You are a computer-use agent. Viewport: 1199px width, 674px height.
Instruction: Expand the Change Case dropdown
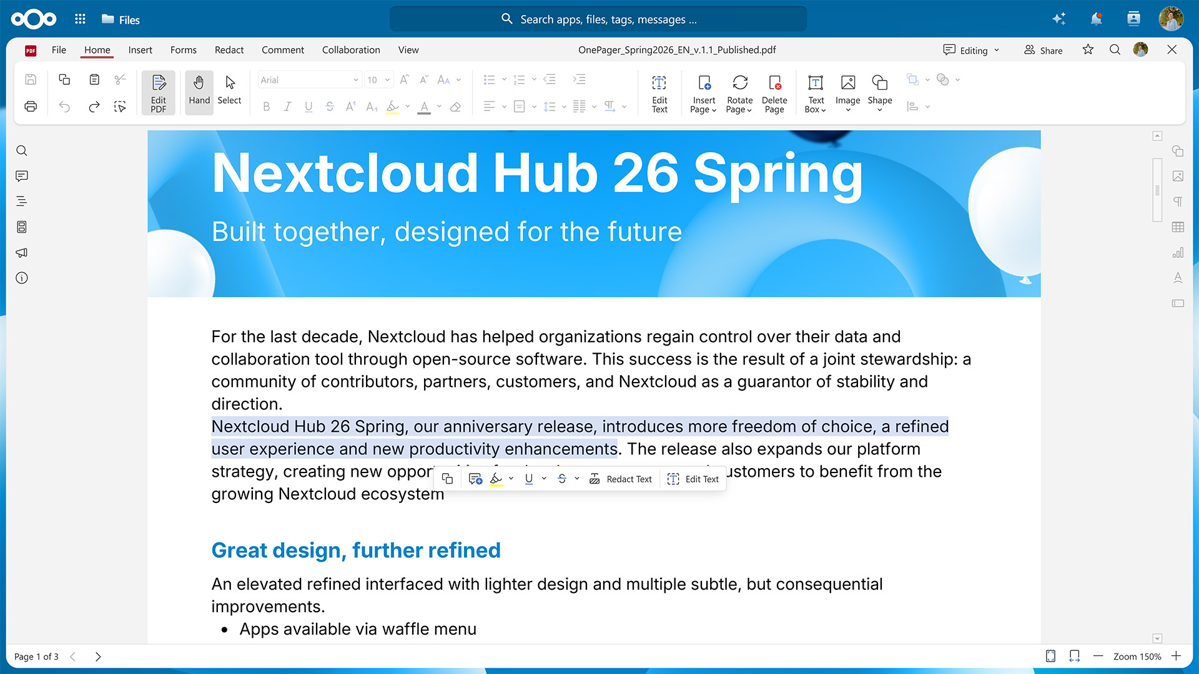[458, 80]
